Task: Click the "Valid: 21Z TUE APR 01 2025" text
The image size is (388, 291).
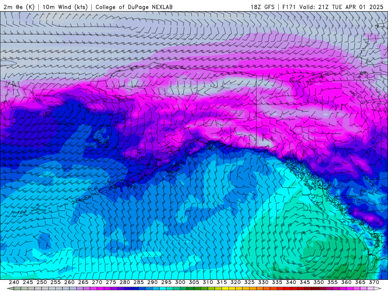Action: (x=341, y=7)
